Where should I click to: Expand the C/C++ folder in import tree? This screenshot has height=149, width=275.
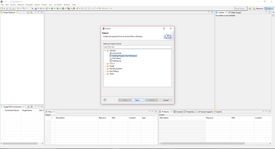(105, 63)
